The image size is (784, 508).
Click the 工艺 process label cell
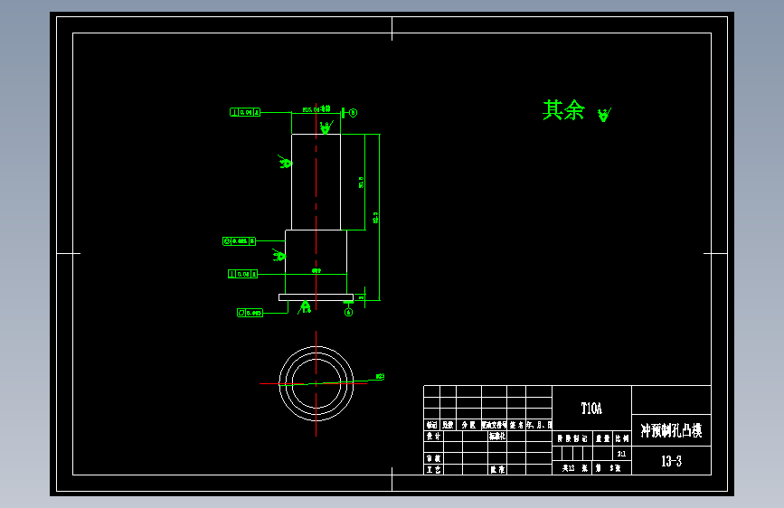[433, 469]
